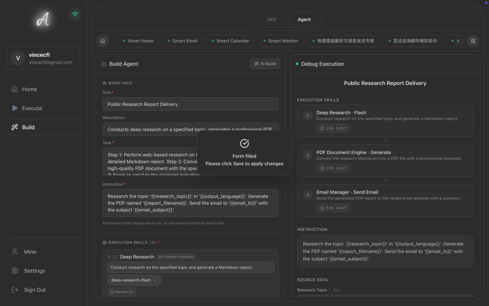Click the user avatar with letter V
Image resolution: width=489 pixels, height=306 pixels.
click(x=18, y=58)
